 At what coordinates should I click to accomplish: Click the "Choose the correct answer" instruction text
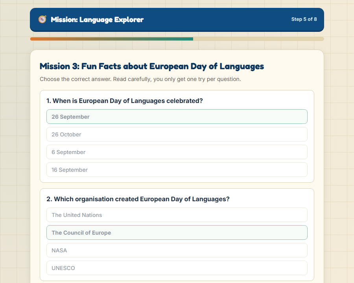[x=140, y=79]
